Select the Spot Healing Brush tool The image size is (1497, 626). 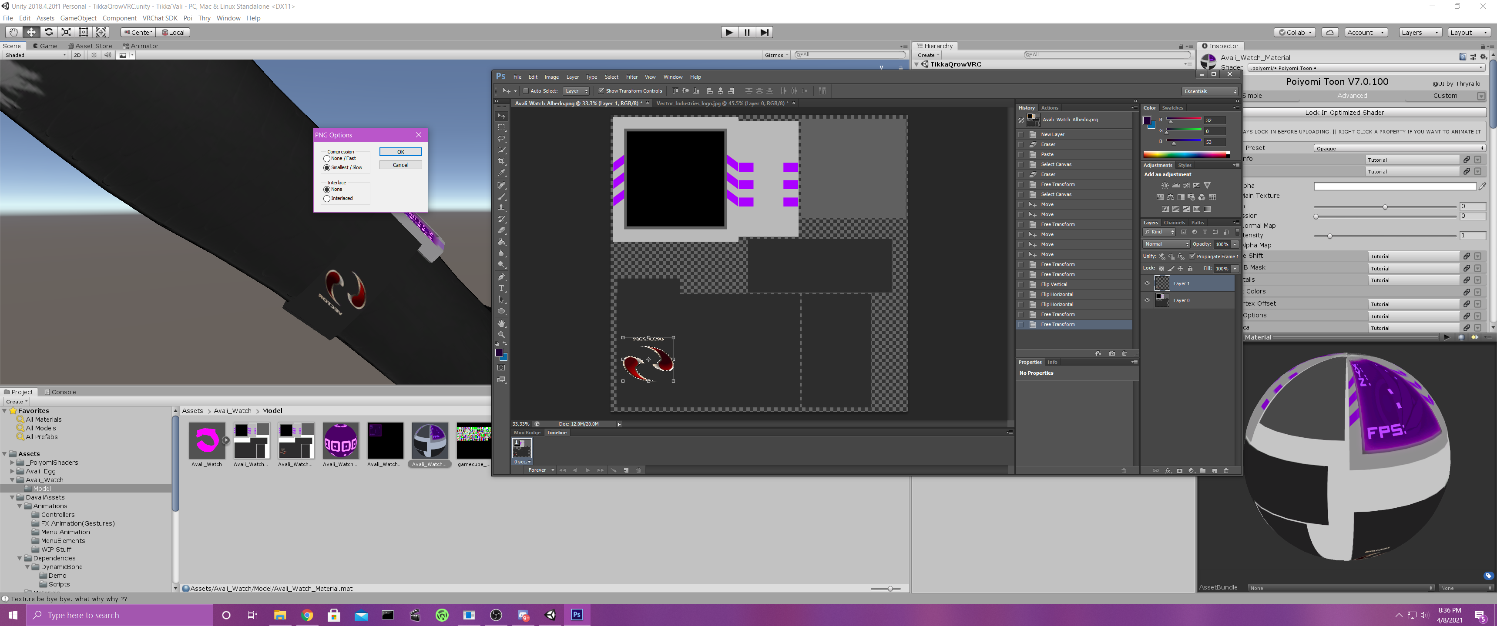pyautogui.click(x=501, y=185)
